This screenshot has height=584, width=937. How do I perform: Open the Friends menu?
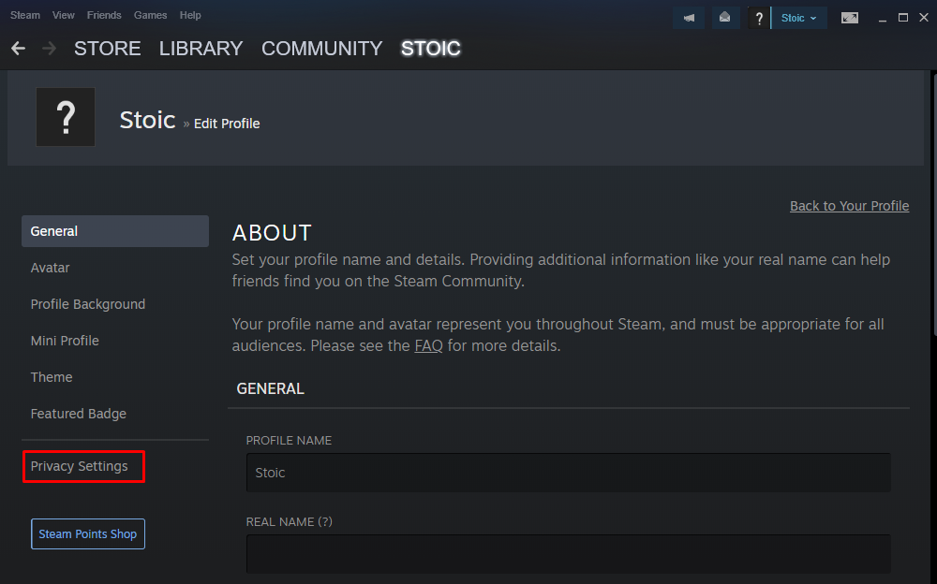coord(104,15)
